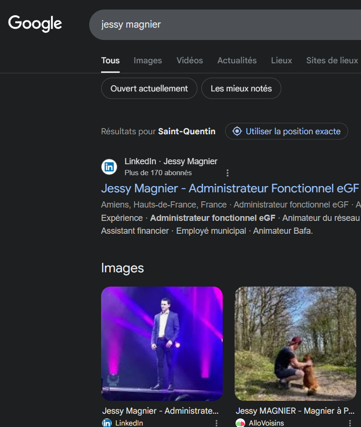Open three-dot menu of LinkedIn image result
Image resolution: width=361 pixels, height=427 pixels.
coord(217,423)
